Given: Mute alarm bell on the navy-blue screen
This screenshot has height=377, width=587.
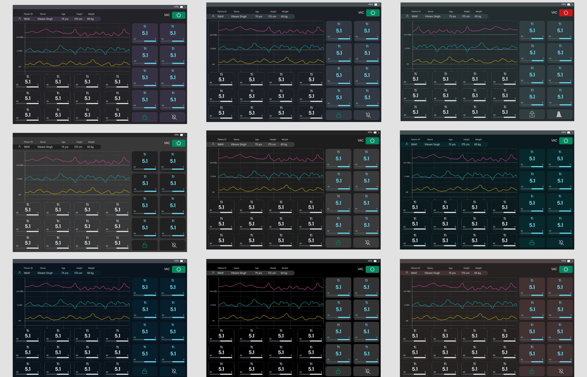Looking at the screenshot, I should (x=174, y=371).
